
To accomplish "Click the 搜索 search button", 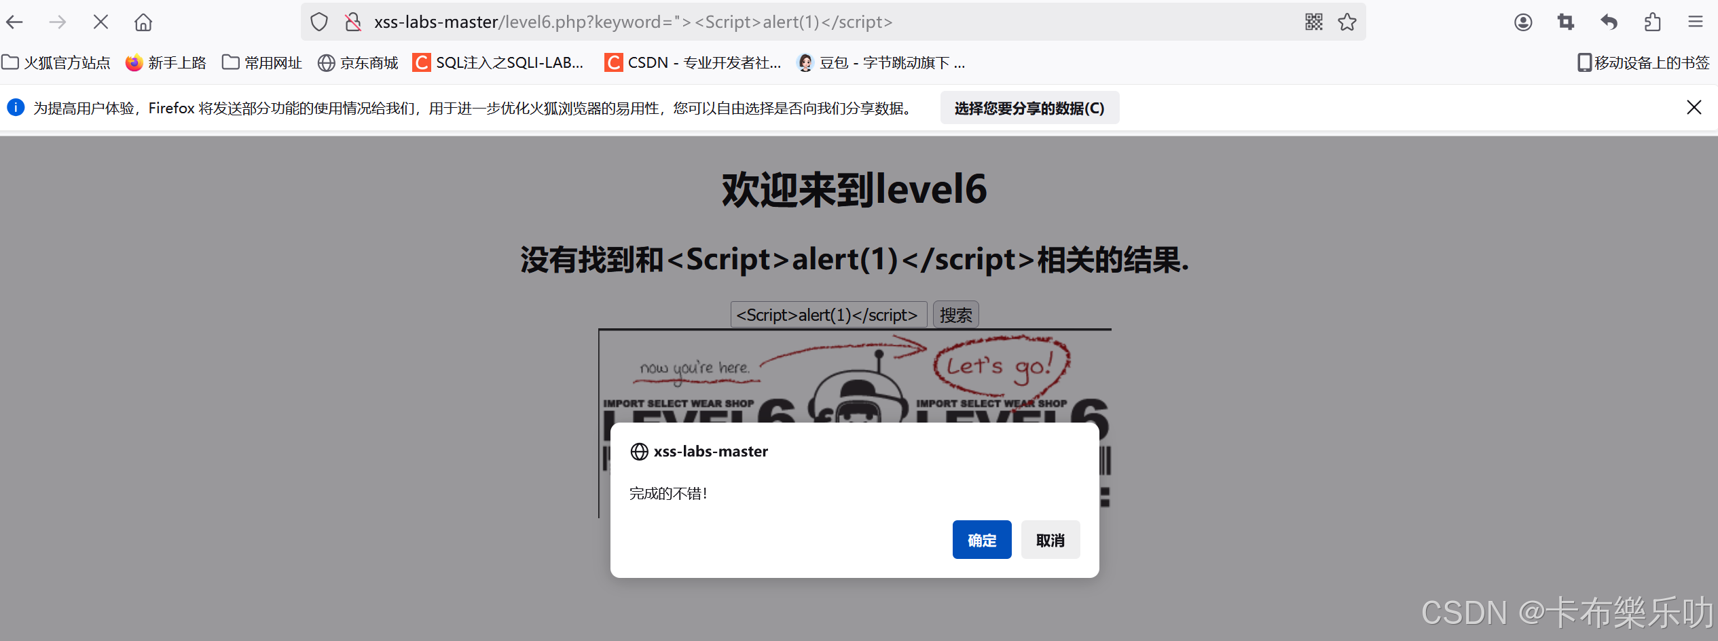I will (955, 315).
